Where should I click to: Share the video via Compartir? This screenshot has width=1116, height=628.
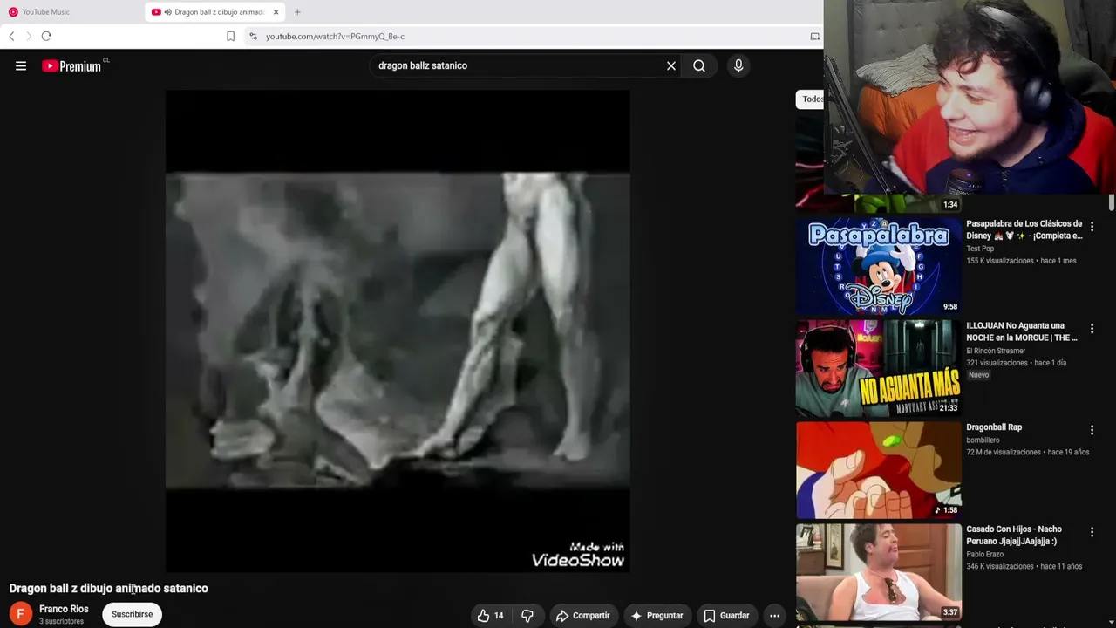583,616
